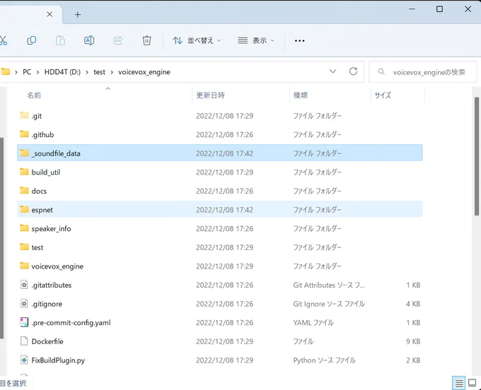Close the current Explorer tab
The width and height of the screenshot is (481, 390).
50,14
